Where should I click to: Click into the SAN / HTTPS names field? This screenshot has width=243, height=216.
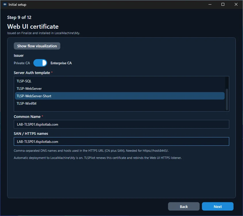(121, 141)
